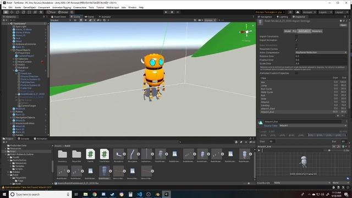The image size is (352, 198).
Task: Switch to the Console tab
Action: click(x=23, y=139)
